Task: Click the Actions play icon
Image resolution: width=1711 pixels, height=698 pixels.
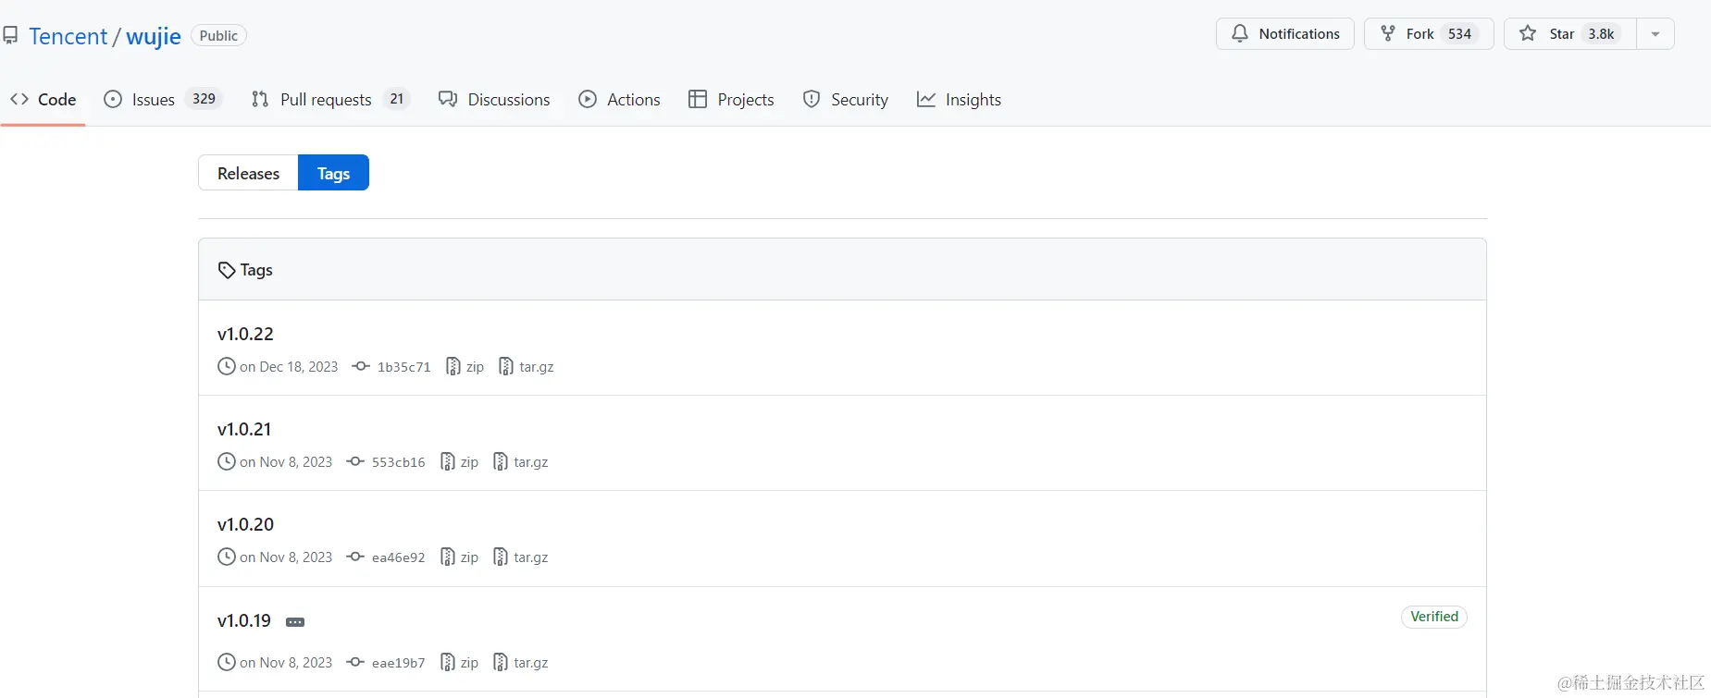Action: click(588, 99)
